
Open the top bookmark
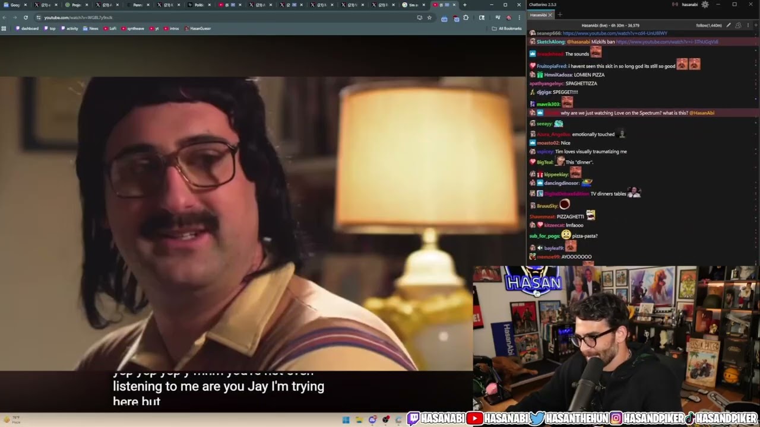(49, 28)
